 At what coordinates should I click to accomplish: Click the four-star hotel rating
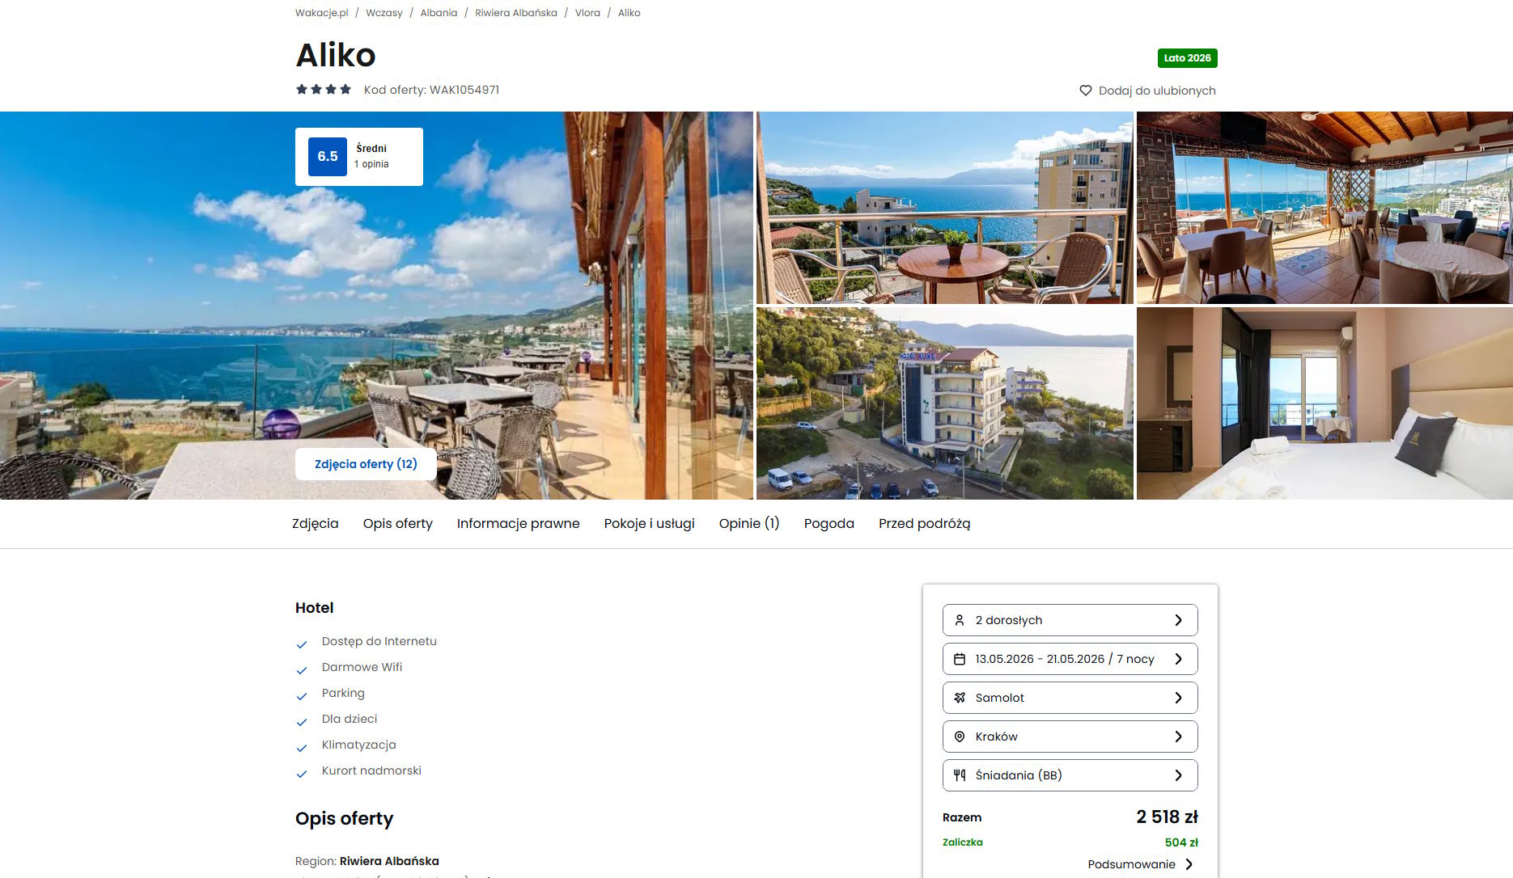324,90
